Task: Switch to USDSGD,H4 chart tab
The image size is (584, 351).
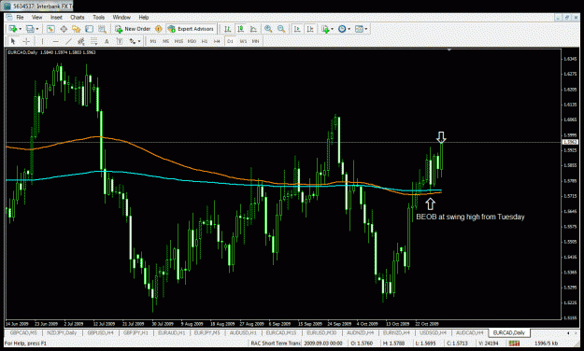Action: coord(433,332)
